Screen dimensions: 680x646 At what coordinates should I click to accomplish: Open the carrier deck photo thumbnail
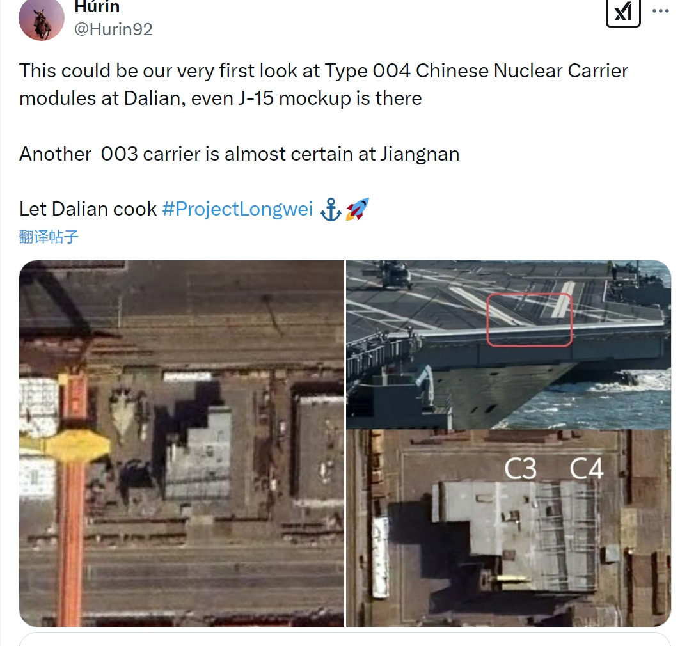click(x=509, y=344)
